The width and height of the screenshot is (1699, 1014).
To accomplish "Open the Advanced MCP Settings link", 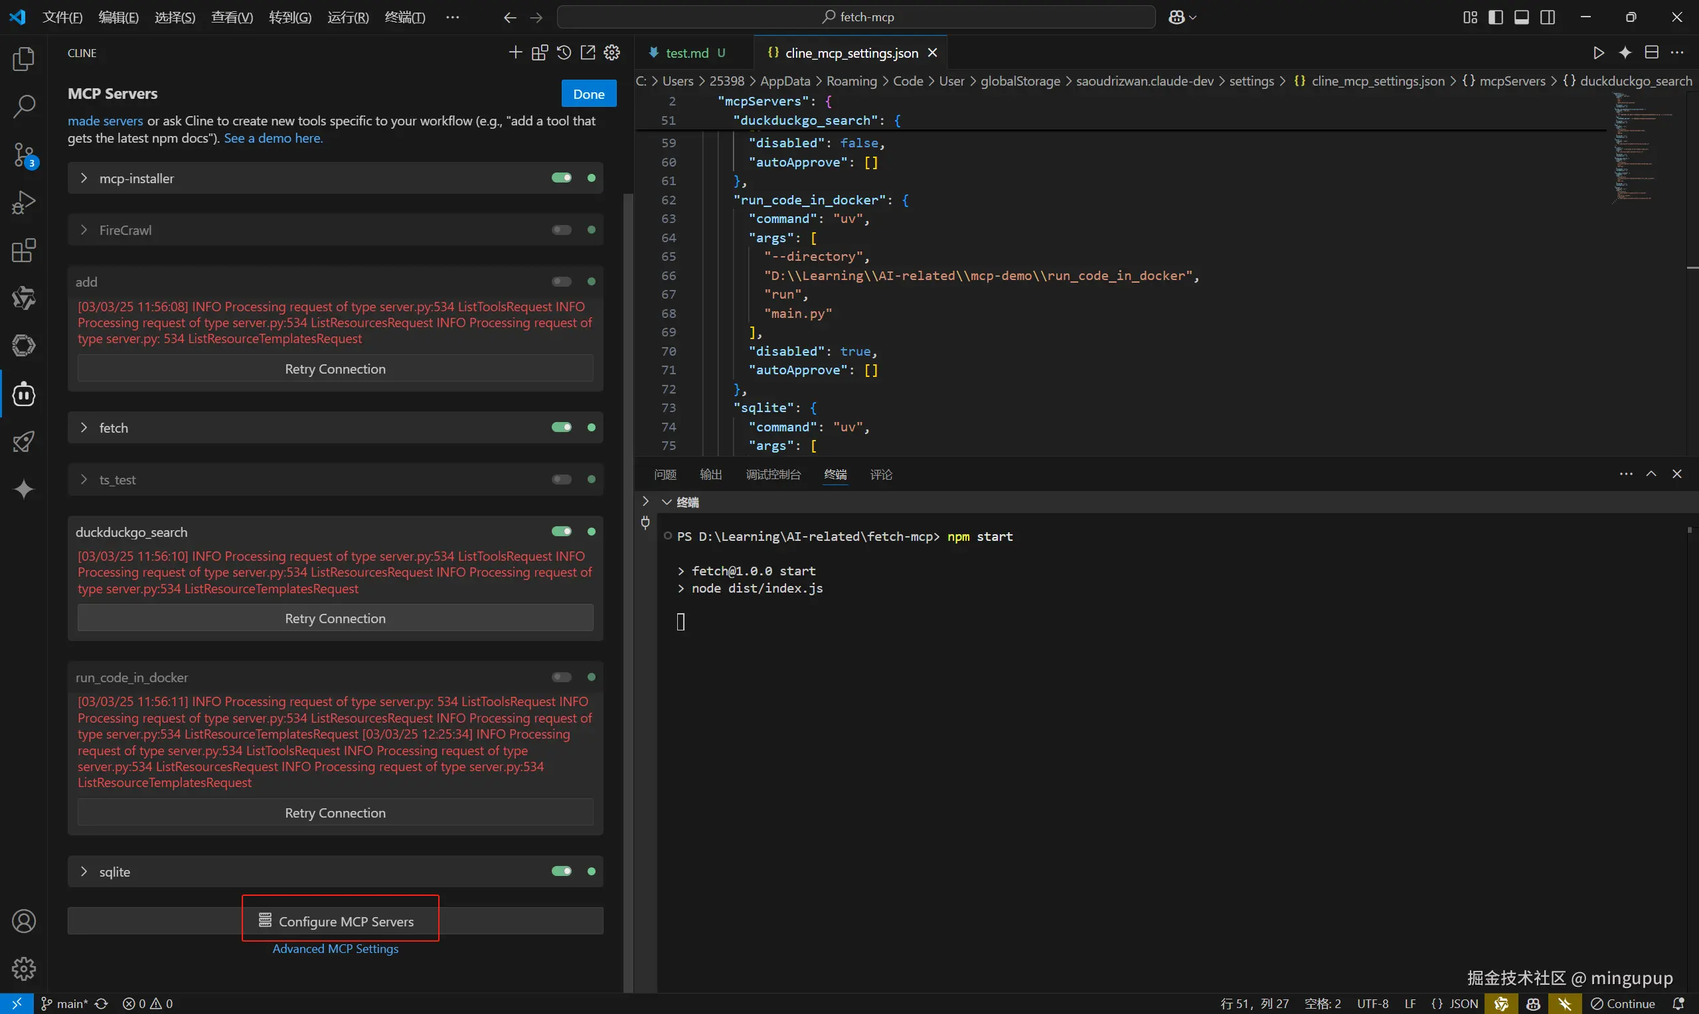I will pyautogui.click(x=335, y=949).
